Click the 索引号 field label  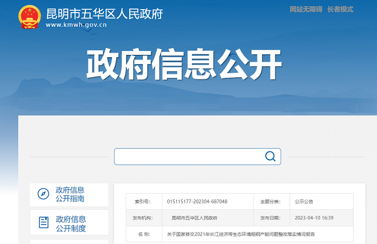click(x=142, y=202)
